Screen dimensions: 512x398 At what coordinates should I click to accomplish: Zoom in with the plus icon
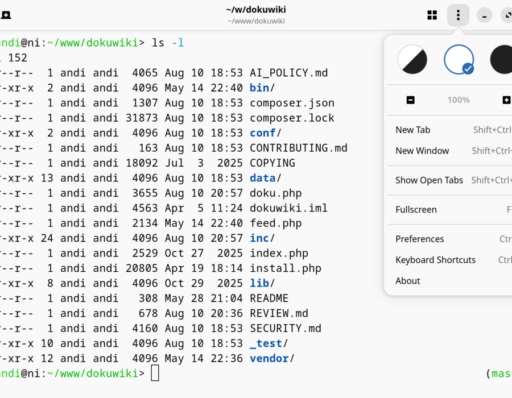click(506, 100)
